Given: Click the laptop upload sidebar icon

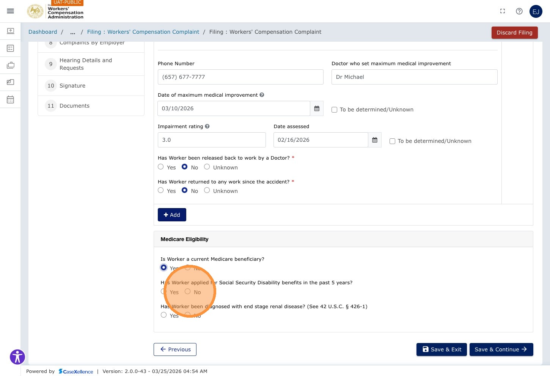Looking at the screenshot, I should 11,31.
